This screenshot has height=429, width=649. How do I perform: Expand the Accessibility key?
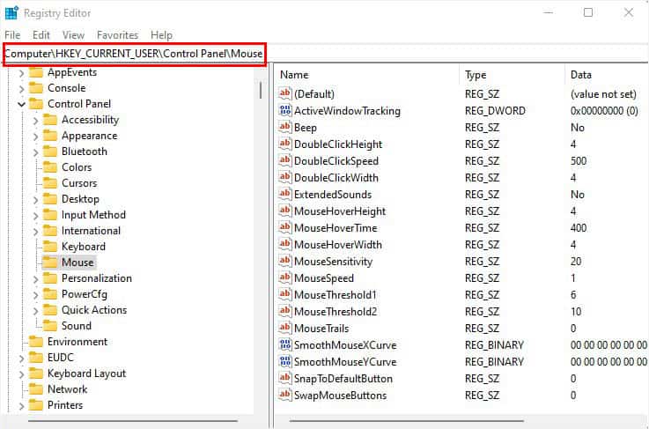point(35,121)
